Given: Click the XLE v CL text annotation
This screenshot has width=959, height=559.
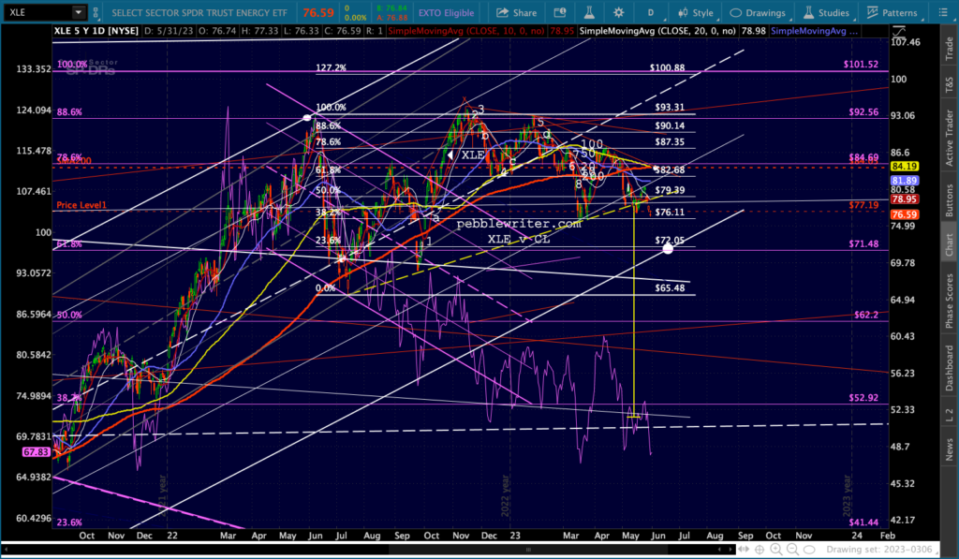Looking at the screenshot, I should 519,239.
